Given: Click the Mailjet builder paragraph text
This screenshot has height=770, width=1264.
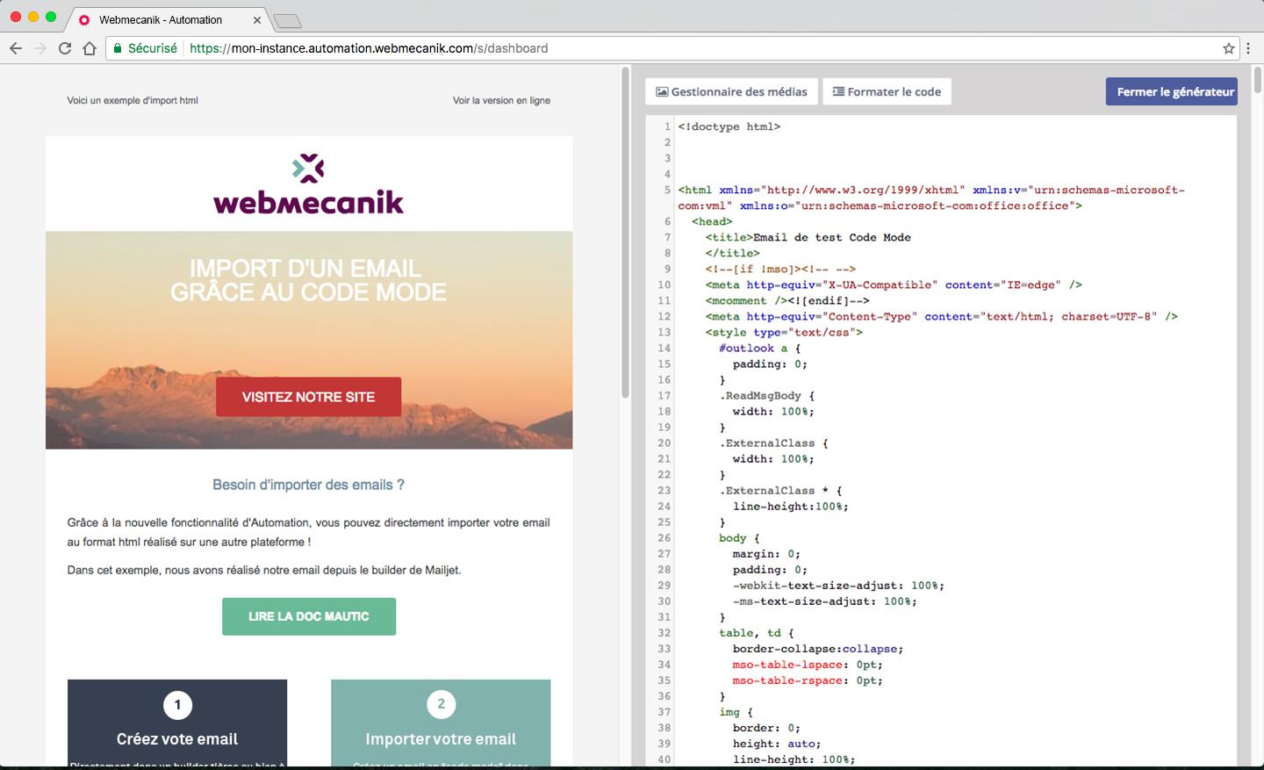Looking at the screenshot, I should coord(264,570).
